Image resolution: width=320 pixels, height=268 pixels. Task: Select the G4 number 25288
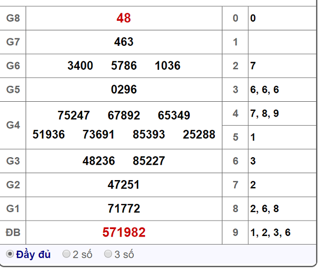[x=199, y=135]
